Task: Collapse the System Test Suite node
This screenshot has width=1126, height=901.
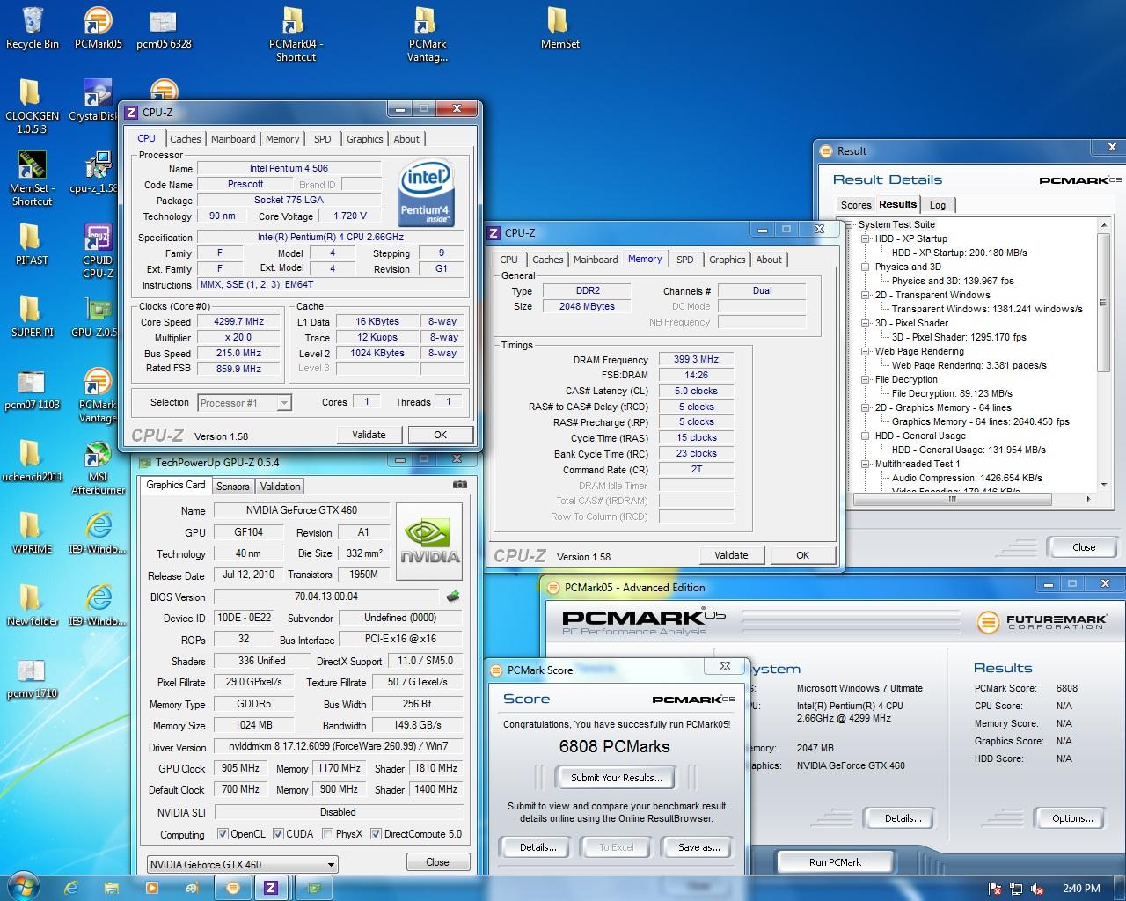Action: point(850,224)
